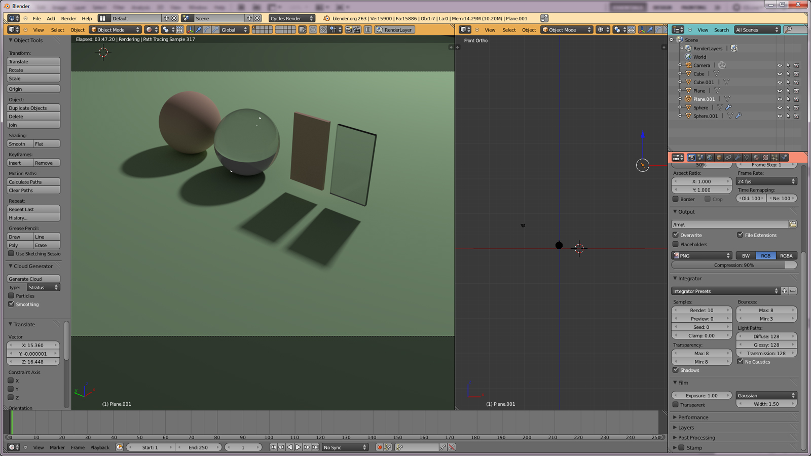Click the outliner search magnifier icon
The height and width of the screenshot is (456, 811).
pyautogui.click(x=788, y=30)
